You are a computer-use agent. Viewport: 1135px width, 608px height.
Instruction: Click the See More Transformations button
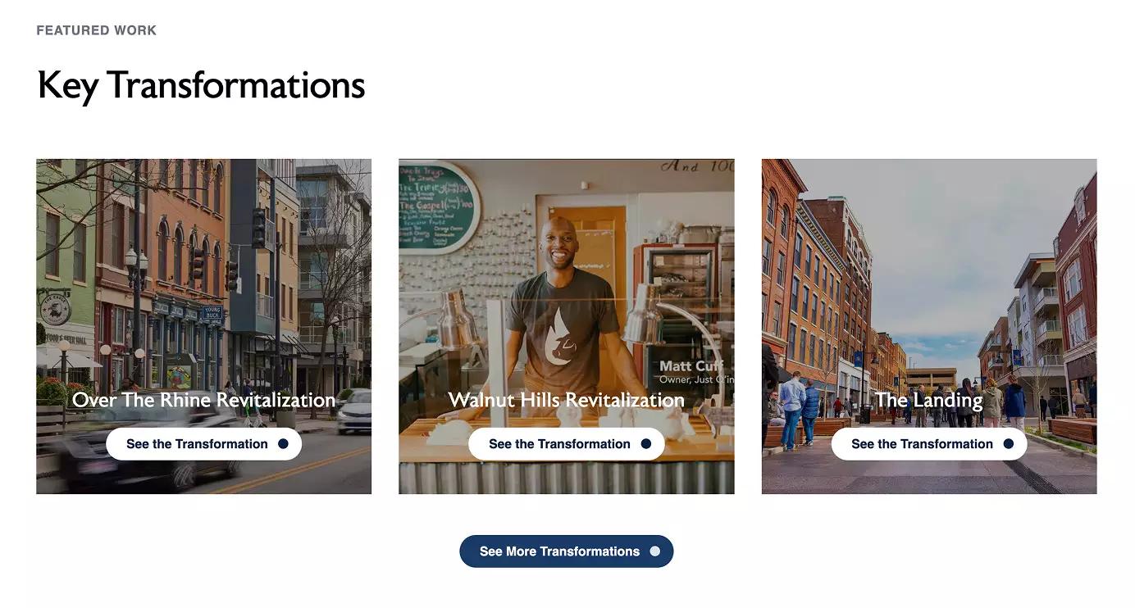pyautogui.click(x=566, y=551)
